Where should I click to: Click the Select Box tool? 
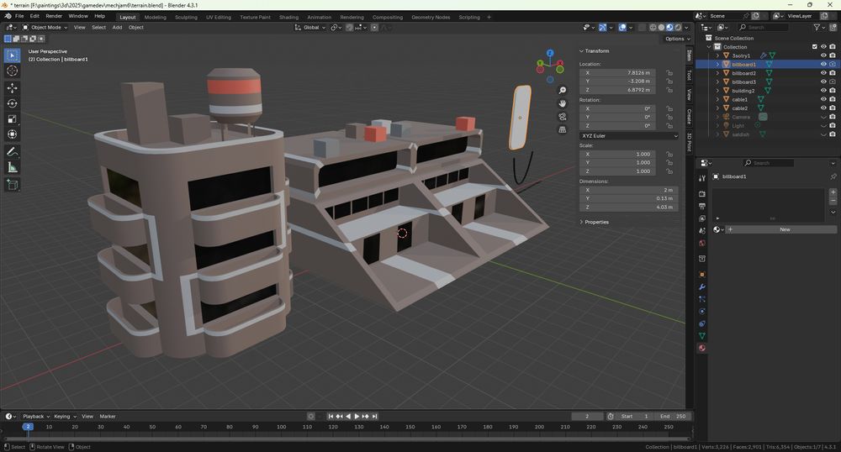tap(13, 55)
